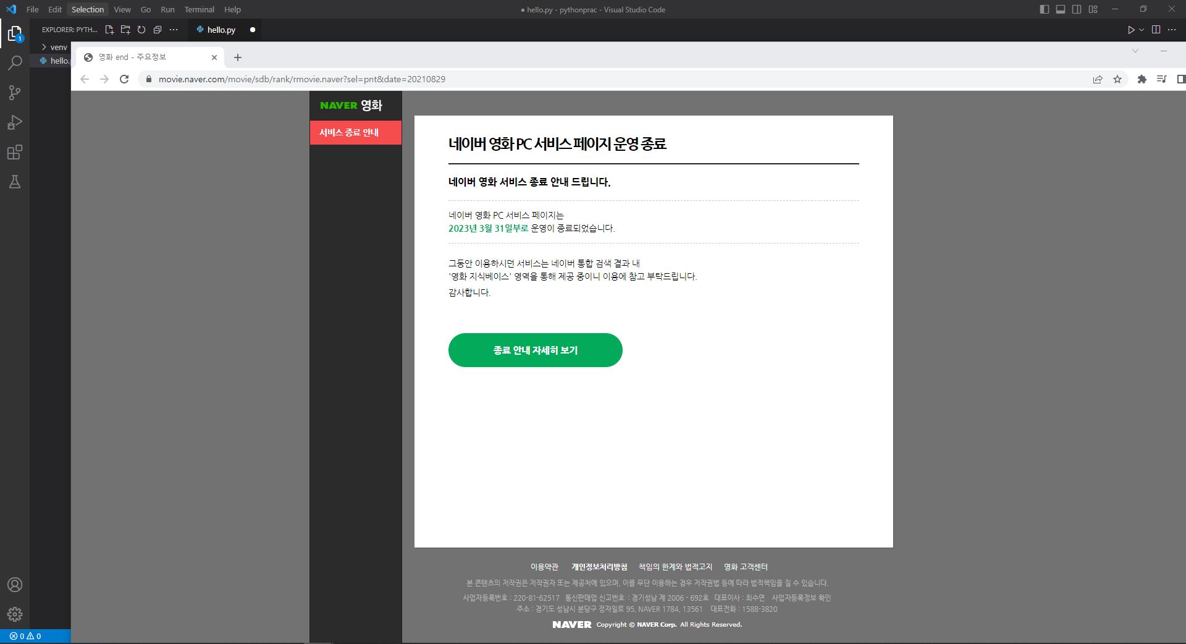
Task: Refresh the Explorer file list
Action: pos(141,30)
